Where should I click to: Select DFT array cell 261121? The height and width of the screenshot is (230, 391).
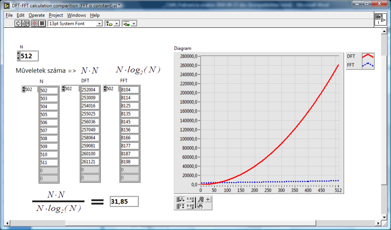point(90,161)
